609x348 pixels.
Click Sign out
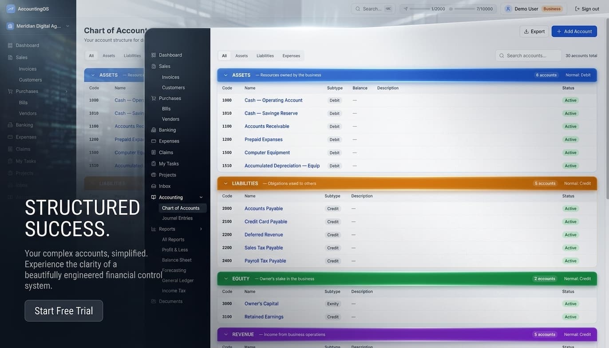point(587,9)
